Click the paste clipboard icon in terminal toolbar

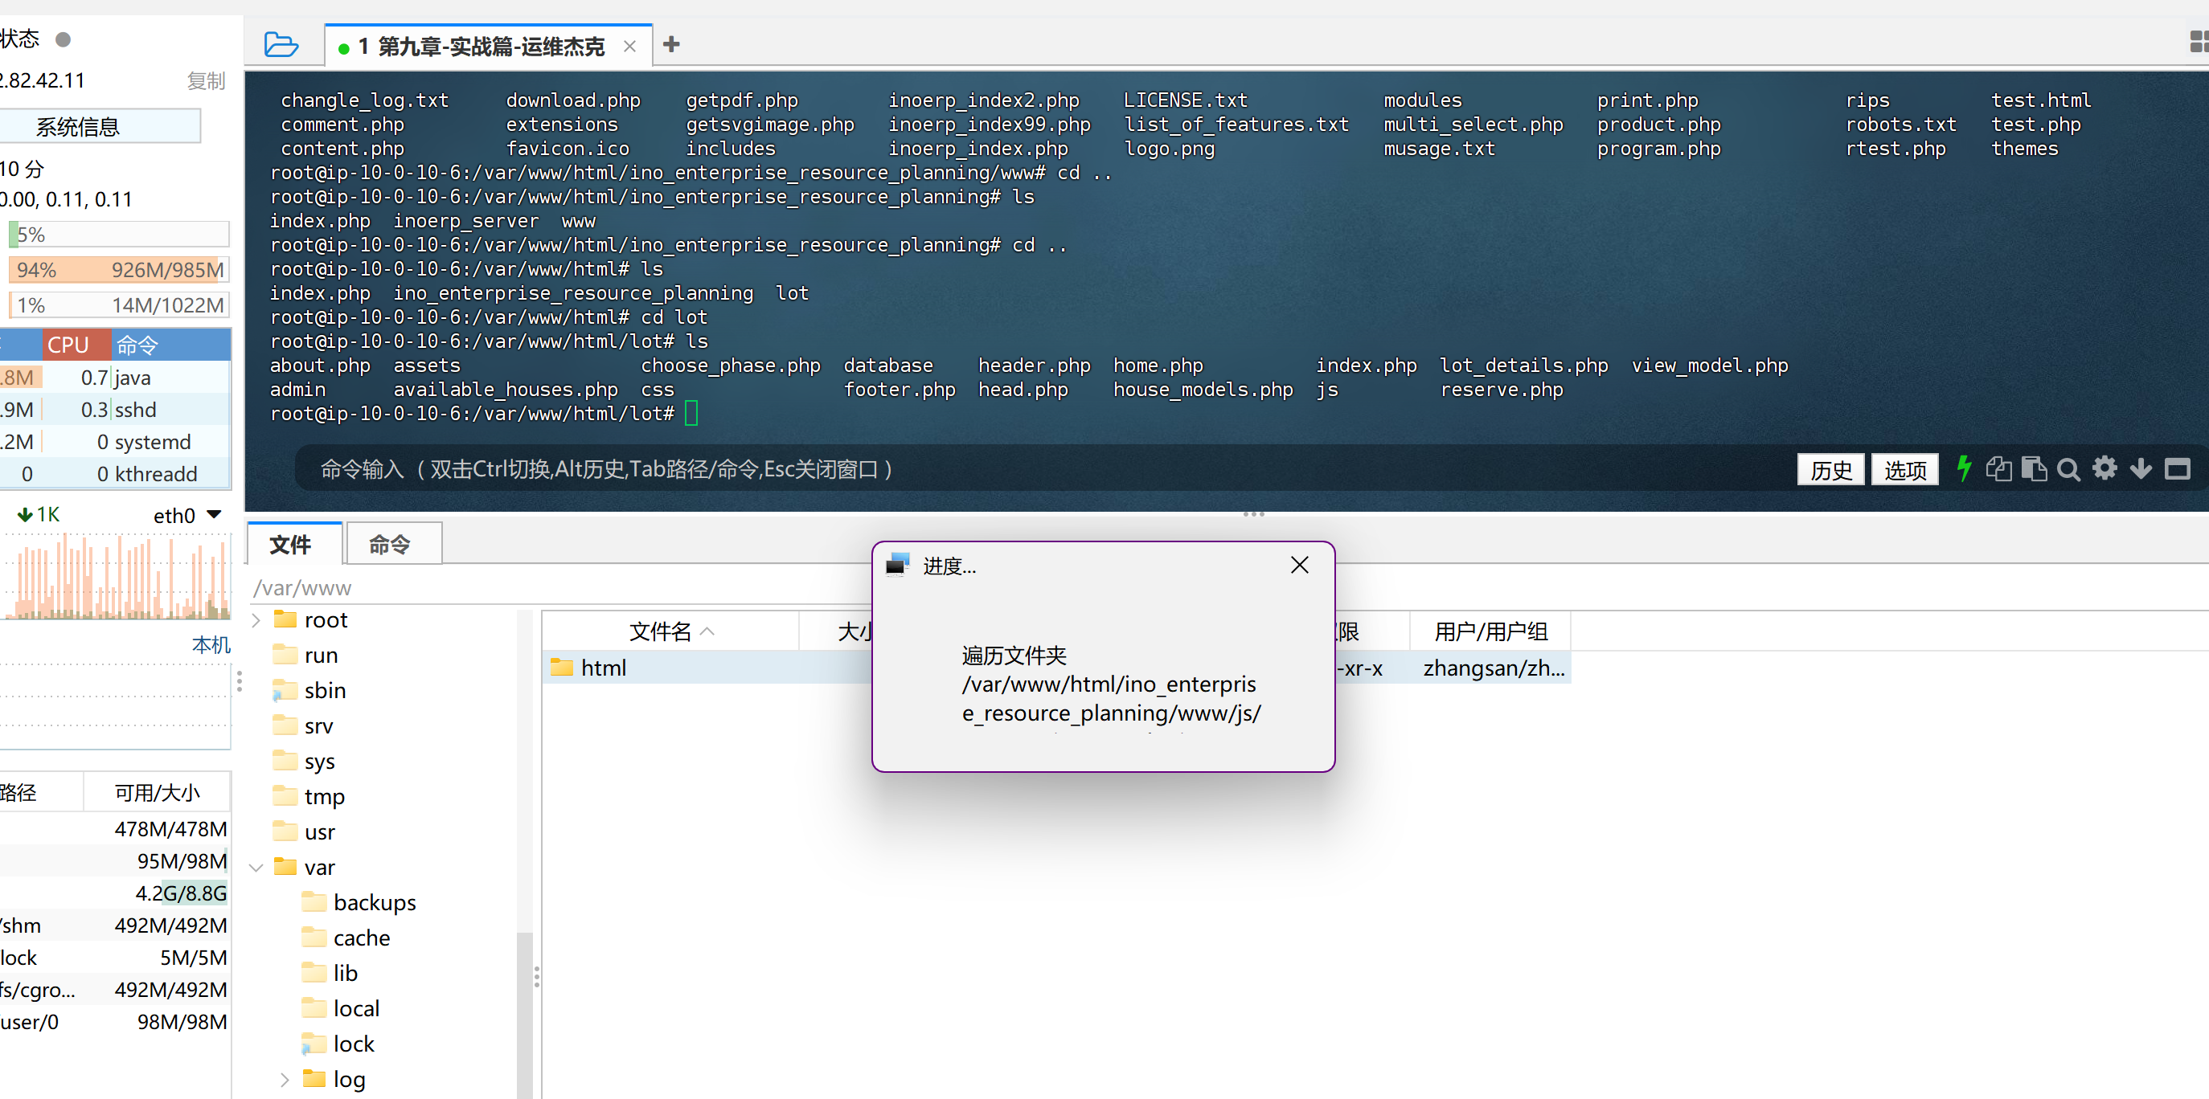click(x=2034, y=469)
